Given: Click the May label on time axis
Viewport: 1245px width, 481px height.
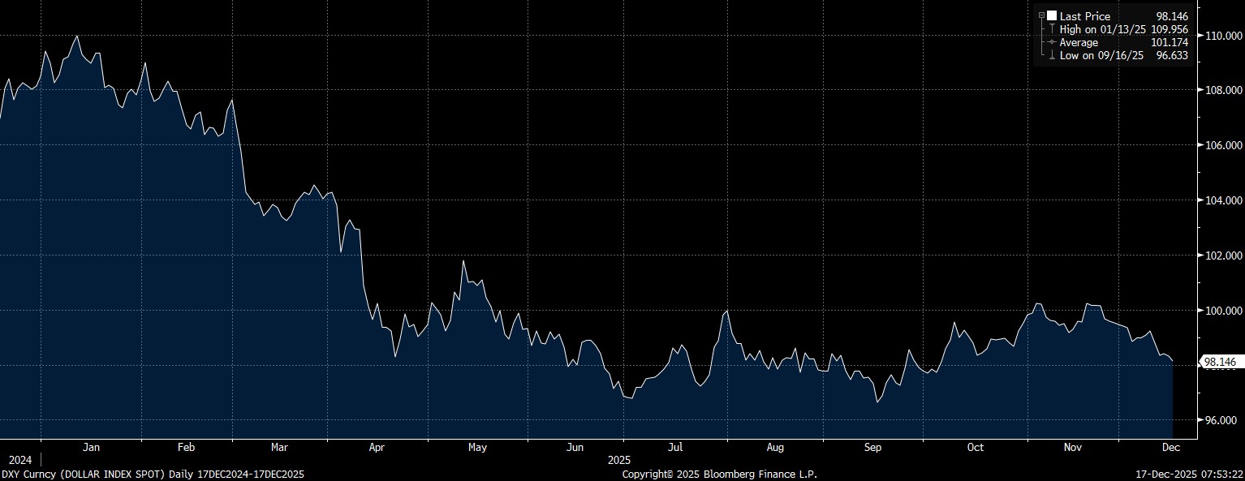Looking at the screenshot, I should point(477,447).
